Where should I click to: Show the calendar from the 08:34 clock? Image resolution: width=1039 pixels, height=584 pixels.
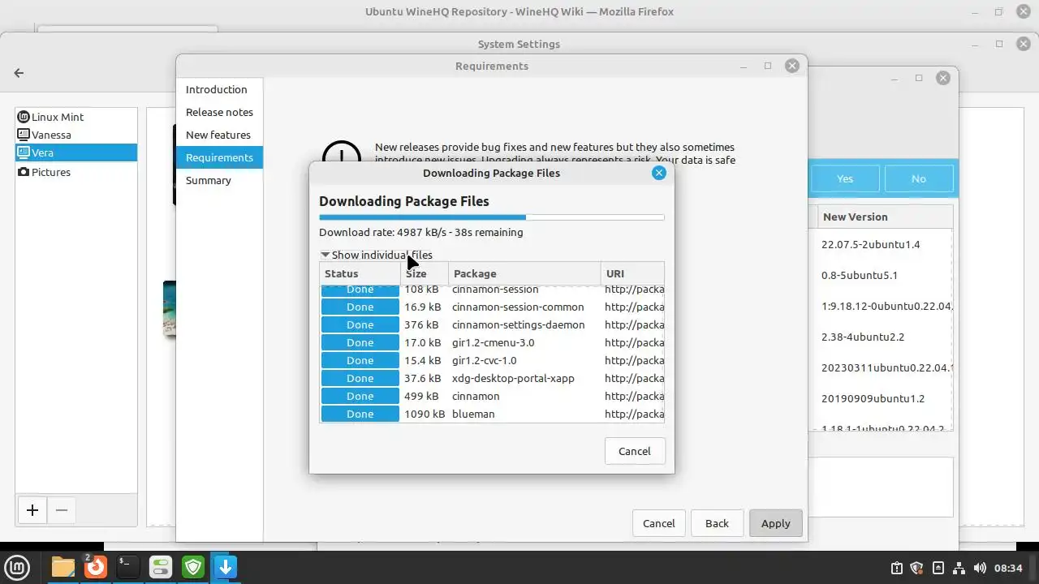click(1008, 568)
